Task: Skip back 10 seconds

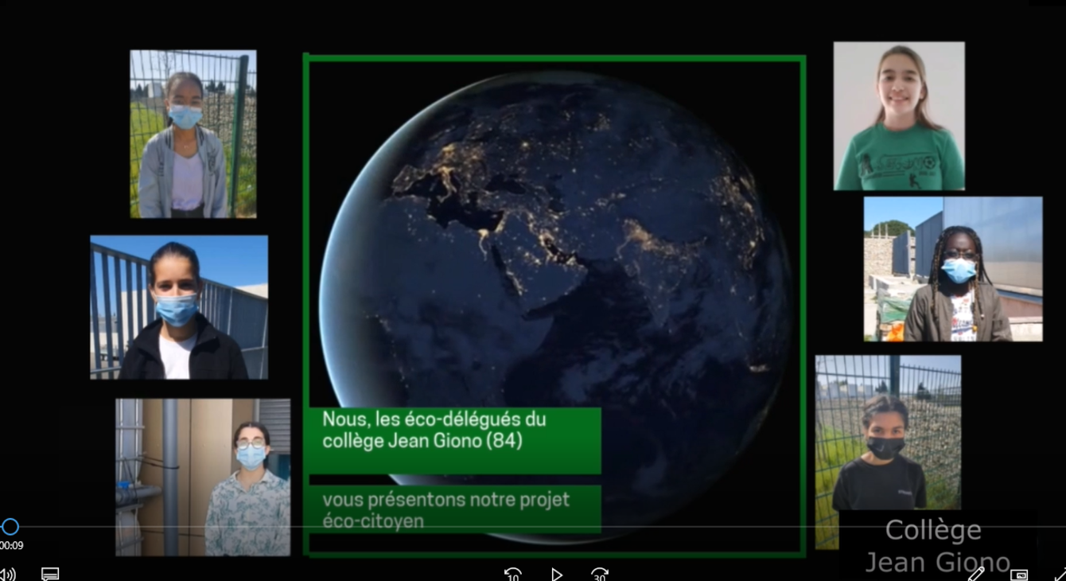Action: click(x=513, y=574)
